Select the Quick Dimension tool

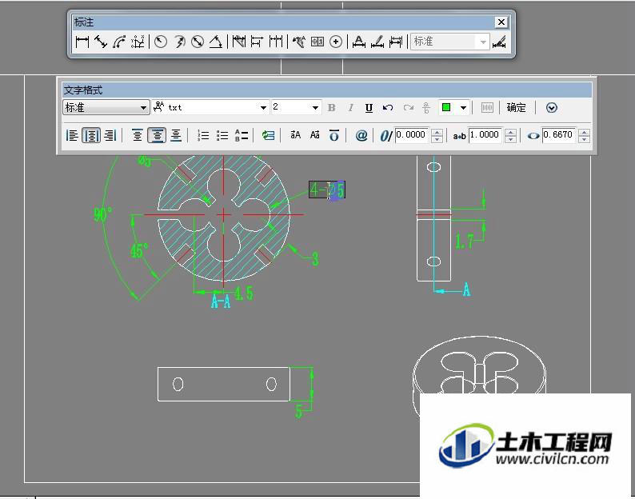(239, 42)
